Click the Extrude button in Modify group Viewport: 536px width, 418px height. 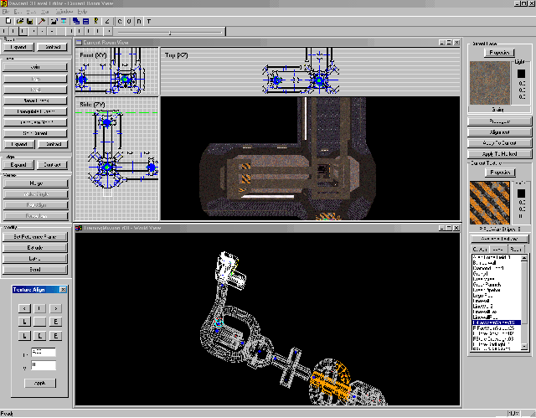tap(35, 247)
